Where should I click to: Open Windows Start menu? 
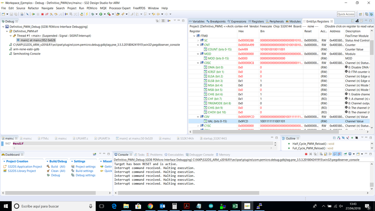[6, 206]
